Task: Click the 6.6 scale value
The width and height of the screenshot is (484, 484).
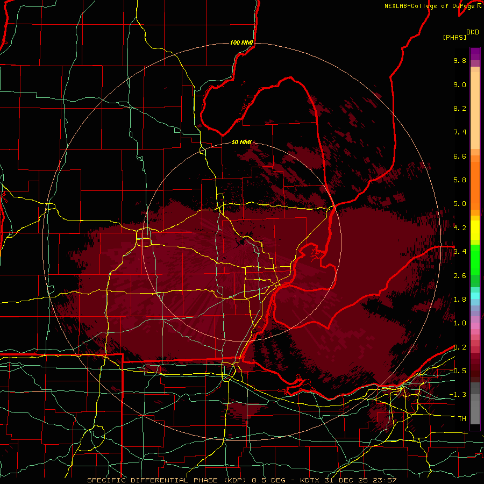Action: (460, 156)
